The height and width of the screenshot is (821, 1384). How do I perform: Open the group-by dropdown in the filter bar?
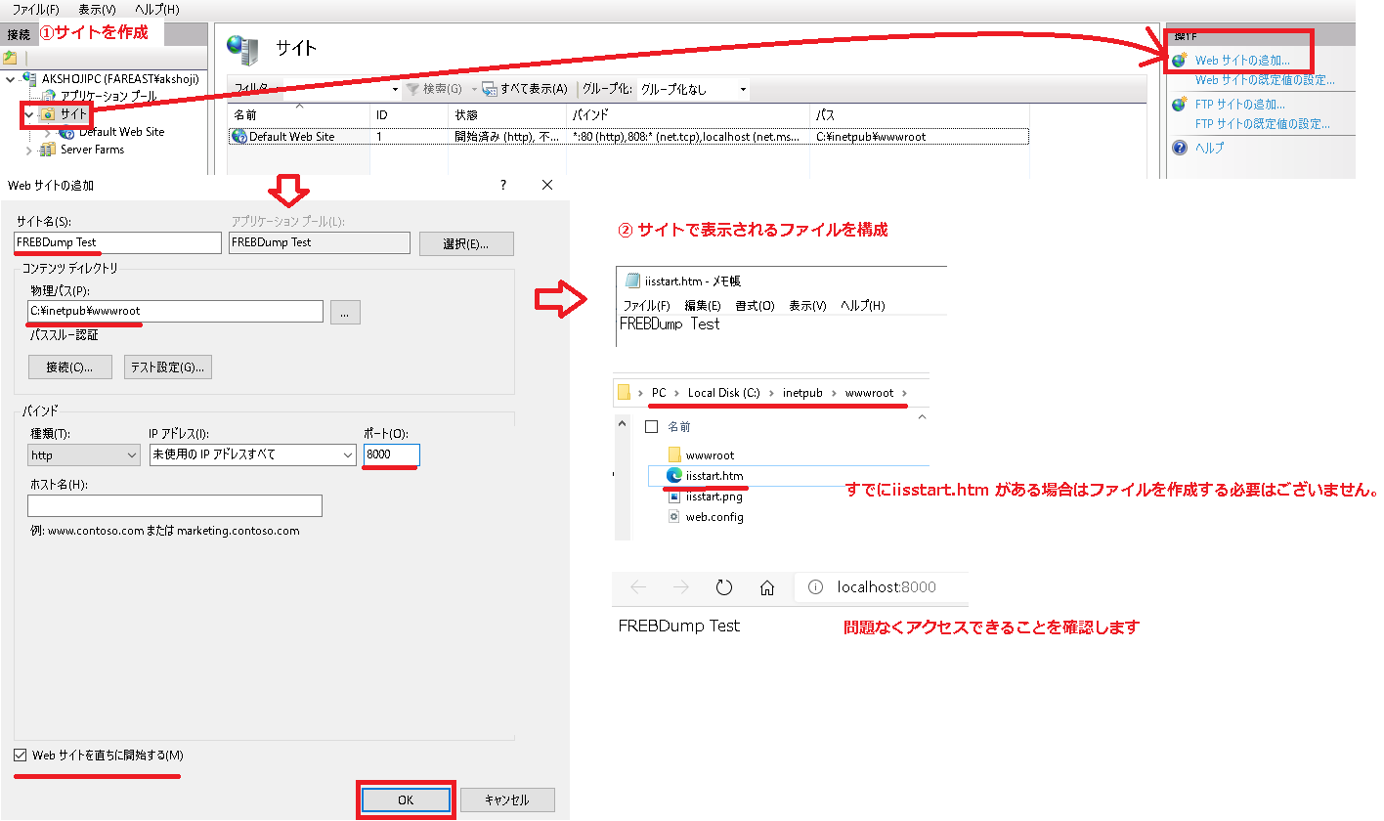coord(694,90)
